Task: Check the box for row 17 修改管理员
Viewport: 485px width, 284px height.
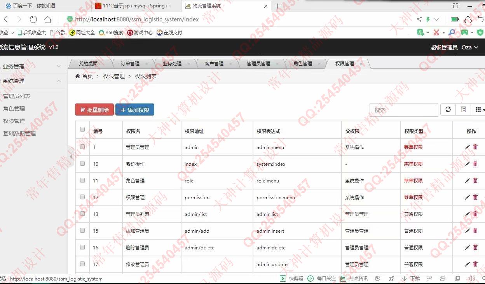Action: pyautogui.click(x=82, y=264)
